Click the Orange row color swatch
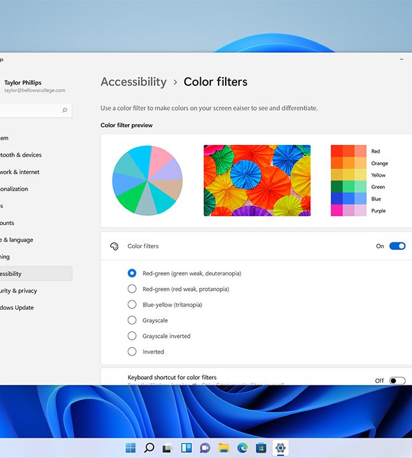Viewport: 412px width, 458px height. [348, 163]
